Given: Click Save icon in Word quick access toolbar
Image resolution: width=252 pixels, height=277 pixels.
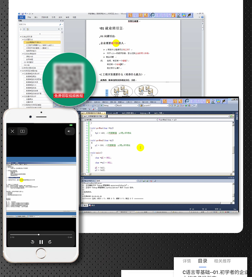Looking at the screenshot, I should pyautogui.click(x=22, y=14).
